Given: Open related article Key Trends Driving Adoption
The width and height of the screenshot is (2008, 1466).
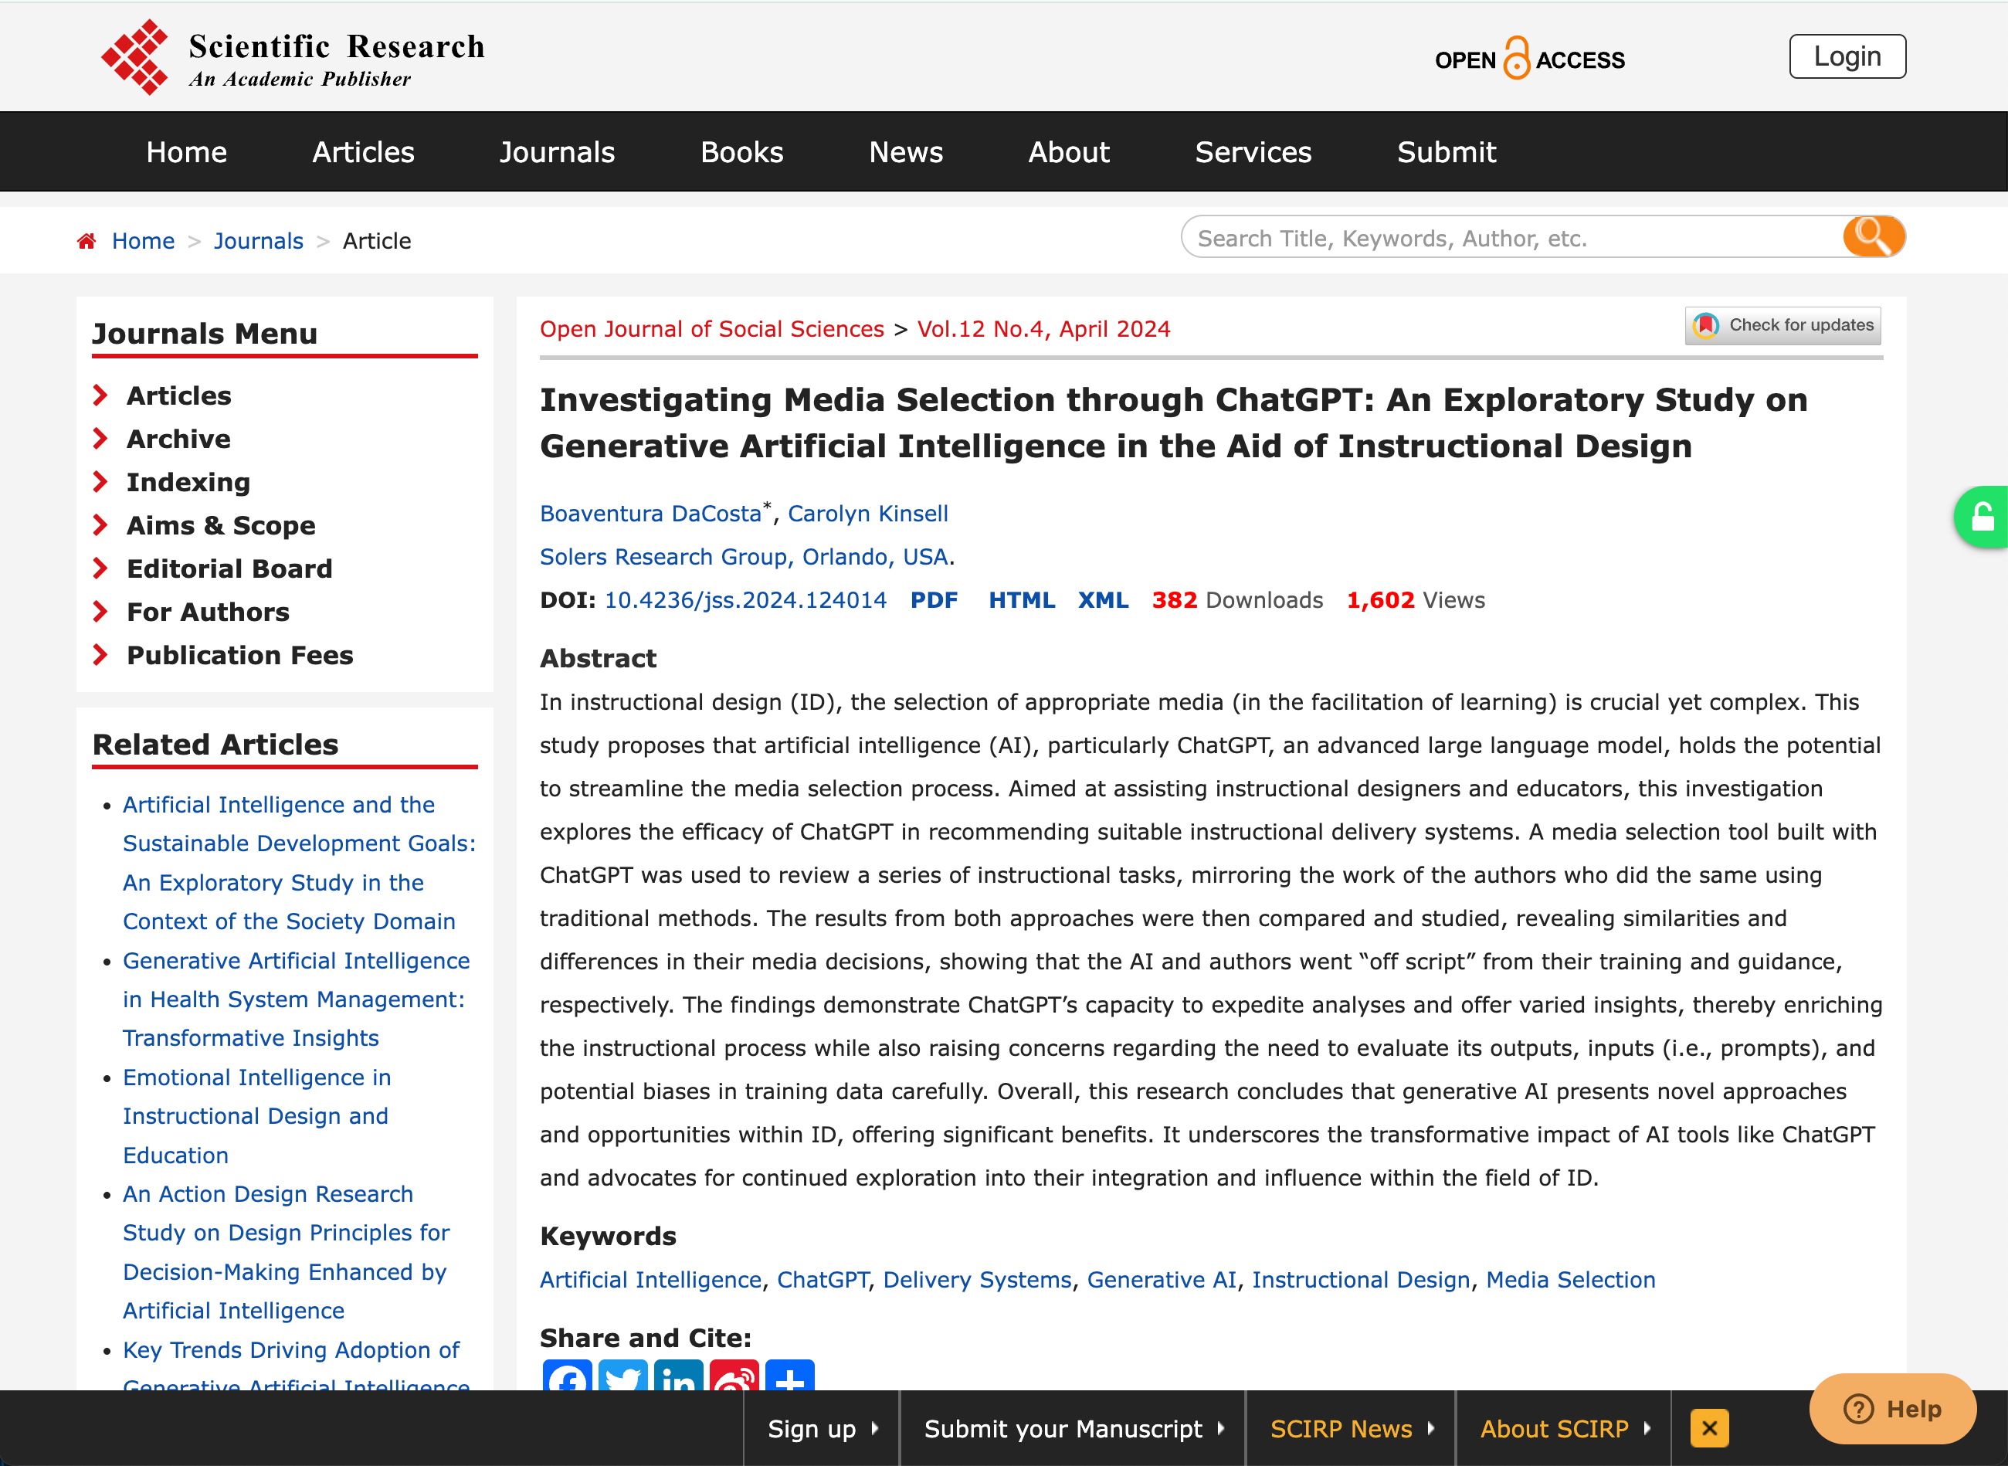Looking at the screenshot, I should pos(296,1365).
